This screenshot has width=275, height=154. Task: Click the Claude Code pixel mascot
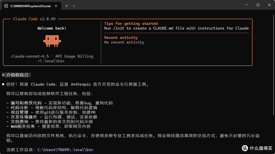coord(52,41)
